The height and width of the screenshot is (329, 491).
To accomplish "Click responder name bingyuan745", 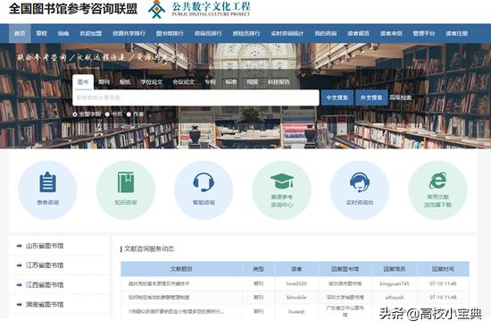I will (x=395, y=283).
